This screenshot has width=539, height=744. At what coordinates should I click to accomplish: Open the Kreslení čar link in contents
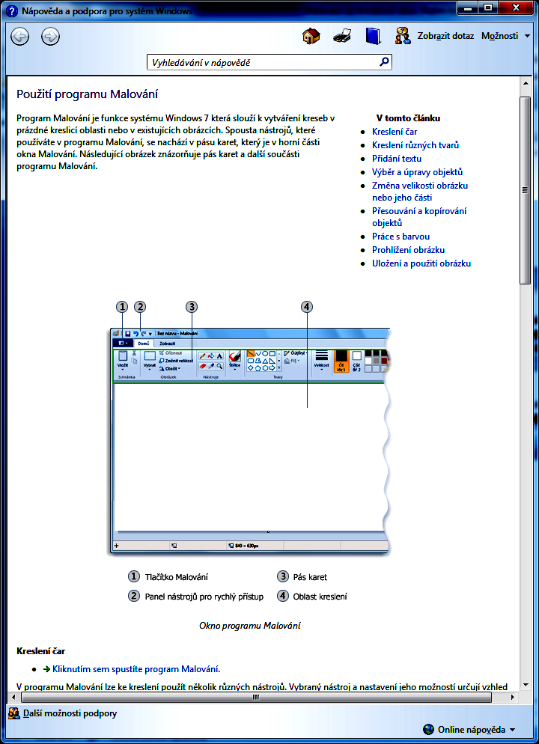click(395, 132)
